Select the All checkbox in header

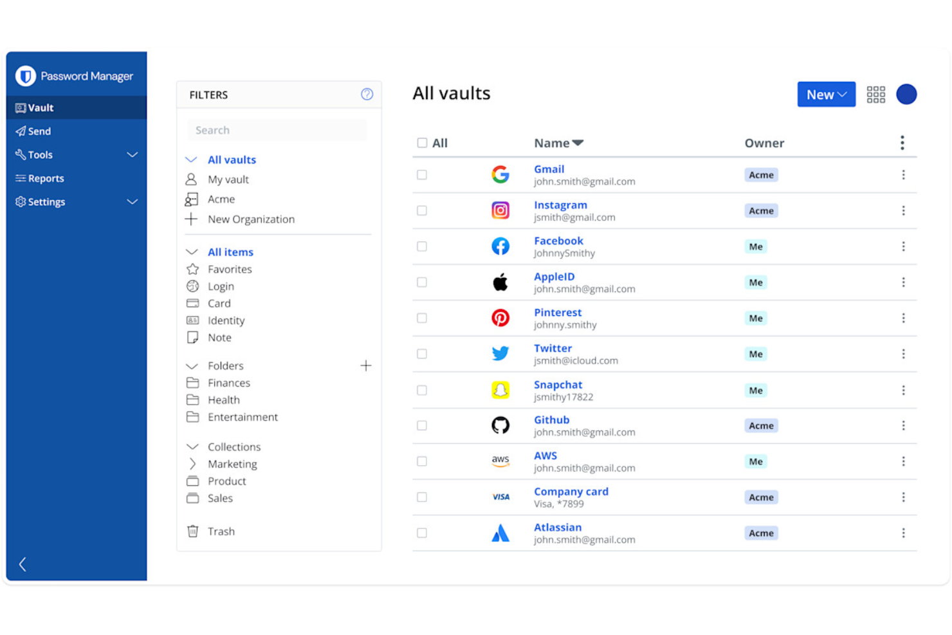[421, 142]
